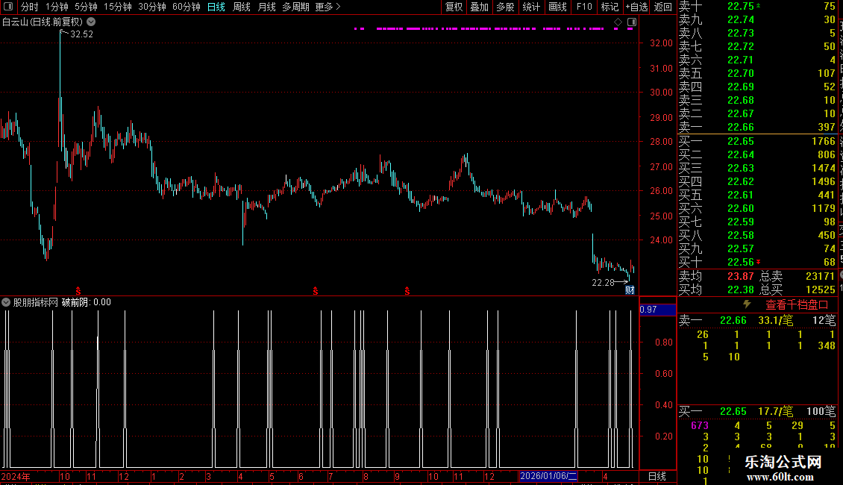
Task: Click the 日线 label at chart bottom right
Action: coord(657,476)
